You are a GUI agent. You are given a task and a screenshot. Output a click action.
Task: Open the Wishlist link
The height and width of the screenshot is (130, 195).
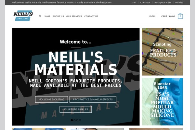click(179, 3)
